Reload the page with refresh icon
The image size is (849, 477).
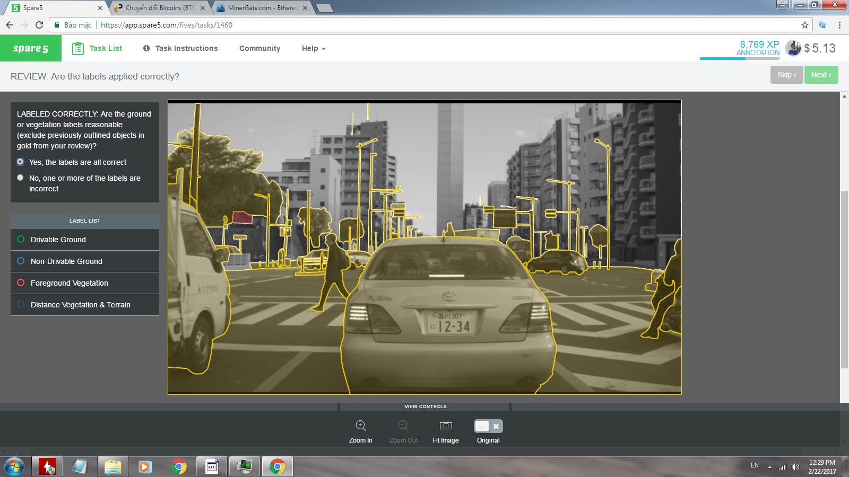tap(39, 25)
